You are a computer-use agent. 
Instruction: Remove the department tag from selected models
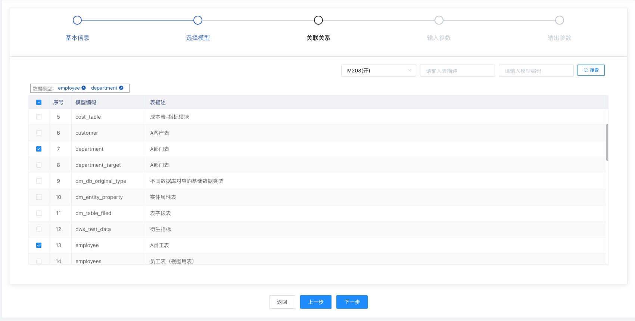(x=121, y=88)
